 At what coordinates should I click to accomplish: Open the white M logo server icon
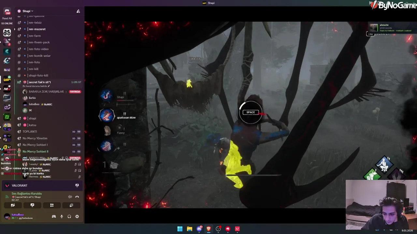7,32
